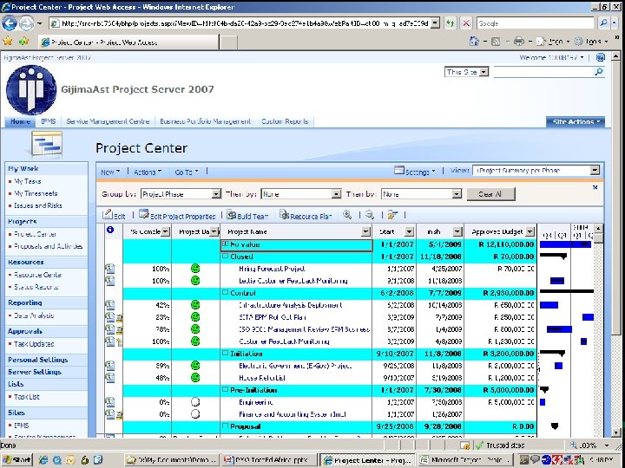Click the Site Actions button
Image resolution: width=625 pixels, height=468 pixels.
tap(576, 122)
